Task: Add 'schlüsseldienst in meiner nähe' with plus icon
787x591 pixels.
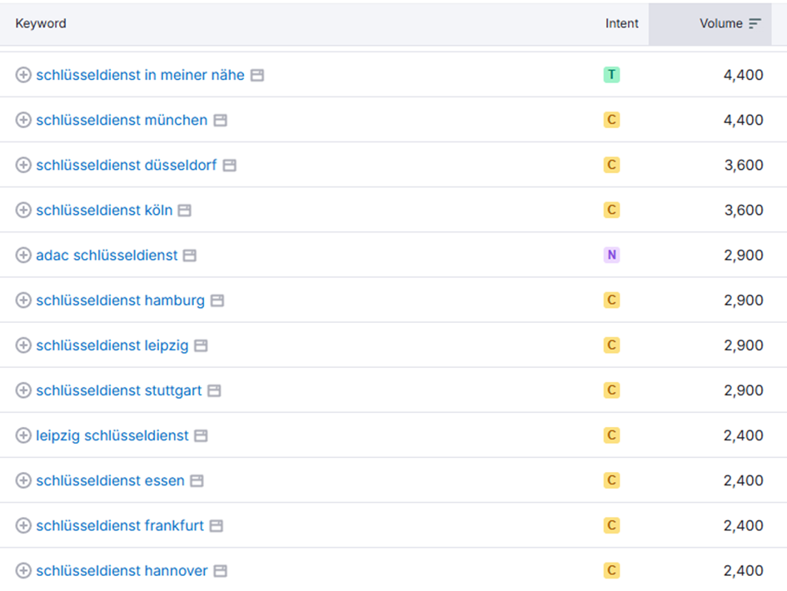Action: pos(23,75)
